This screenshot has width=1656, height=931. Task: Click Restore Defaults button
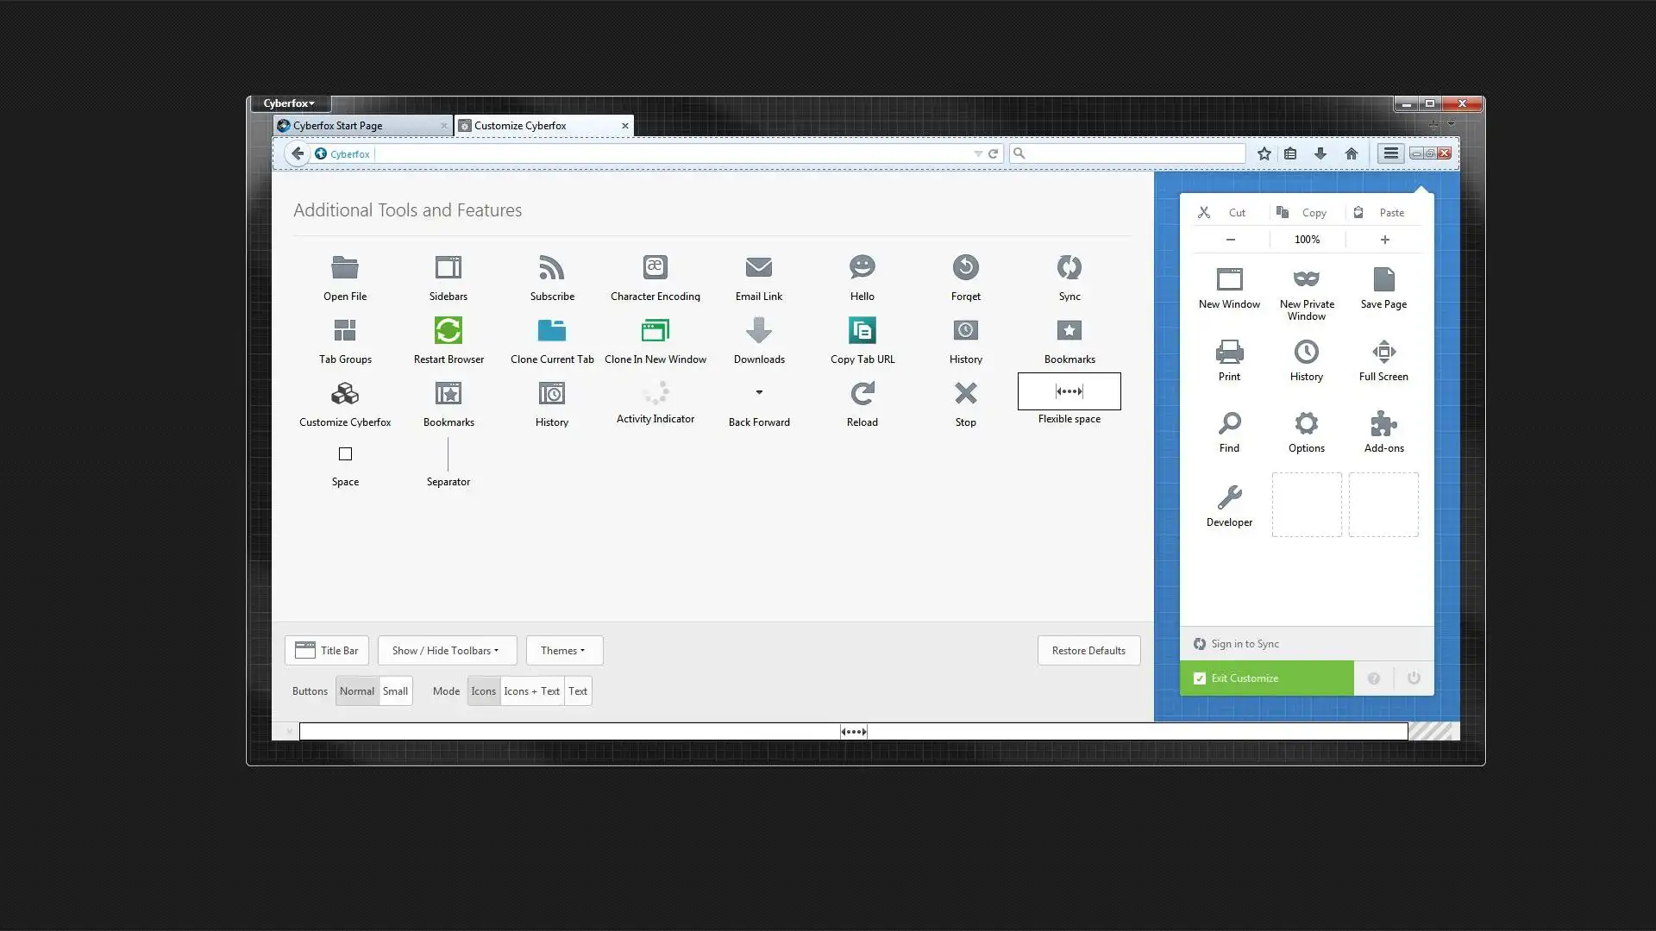(1088, 651)
